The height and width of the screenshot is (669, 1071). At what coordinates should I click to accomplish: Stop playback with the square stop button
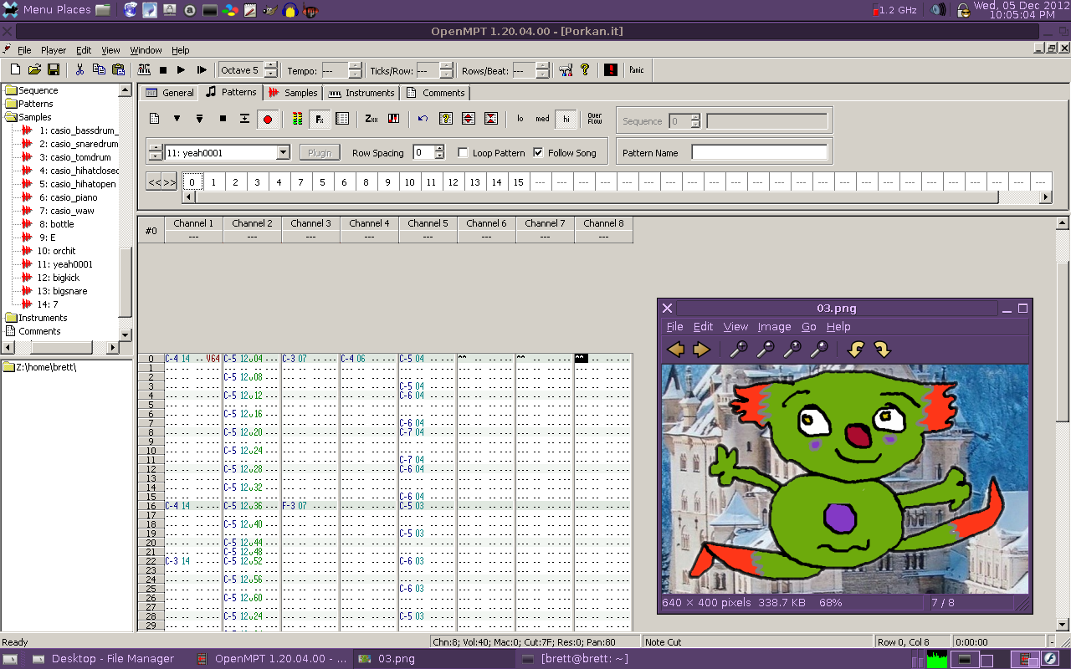[x=163, y=70]
